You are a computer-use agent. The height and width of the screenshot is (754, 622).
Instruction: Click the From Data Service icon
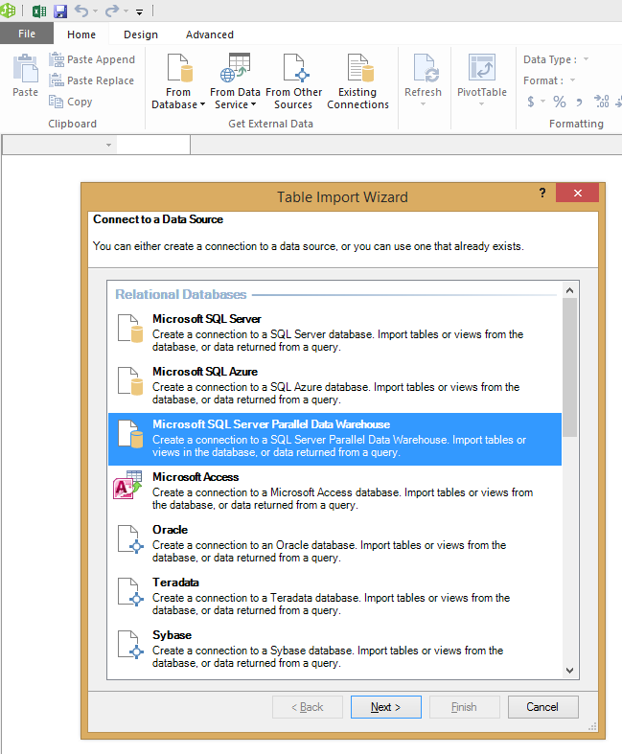click(x=235, y=70)
